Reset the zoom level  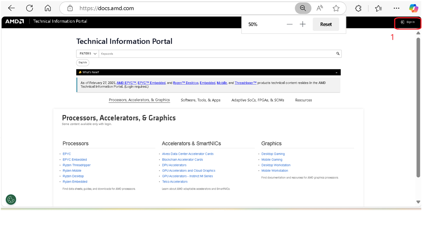coord(326,24)
